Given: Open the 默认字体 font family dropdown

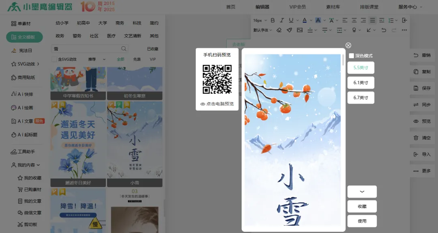Looking at the screenshot, I should 262,30.
